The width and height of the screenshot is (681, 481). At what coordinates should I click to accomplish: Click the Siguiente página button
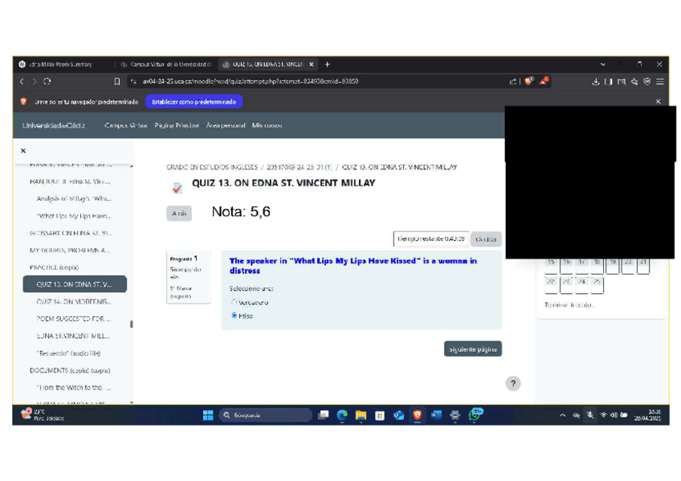[x=473, y=349]
